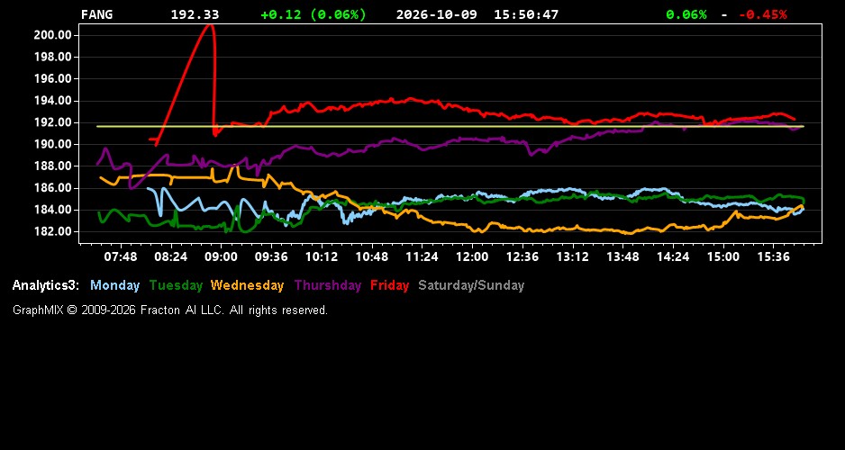The height and width of the screenshot is (450, 845).
Task: Click the +0.12 (0.06%) change value
Action: pos(313,14)
